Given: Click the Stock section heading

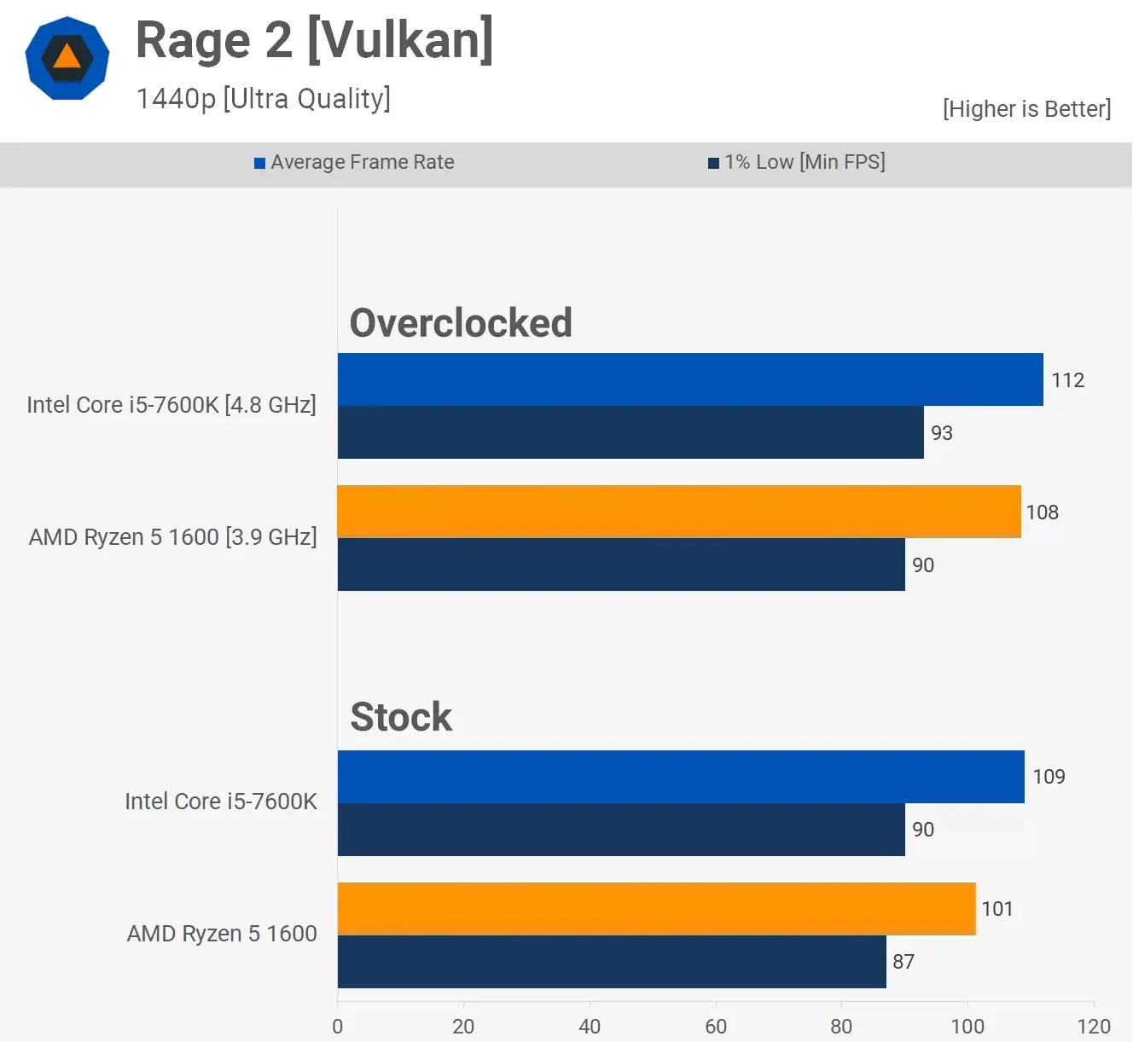Looking at the screenshot, I should pos(401,717).
